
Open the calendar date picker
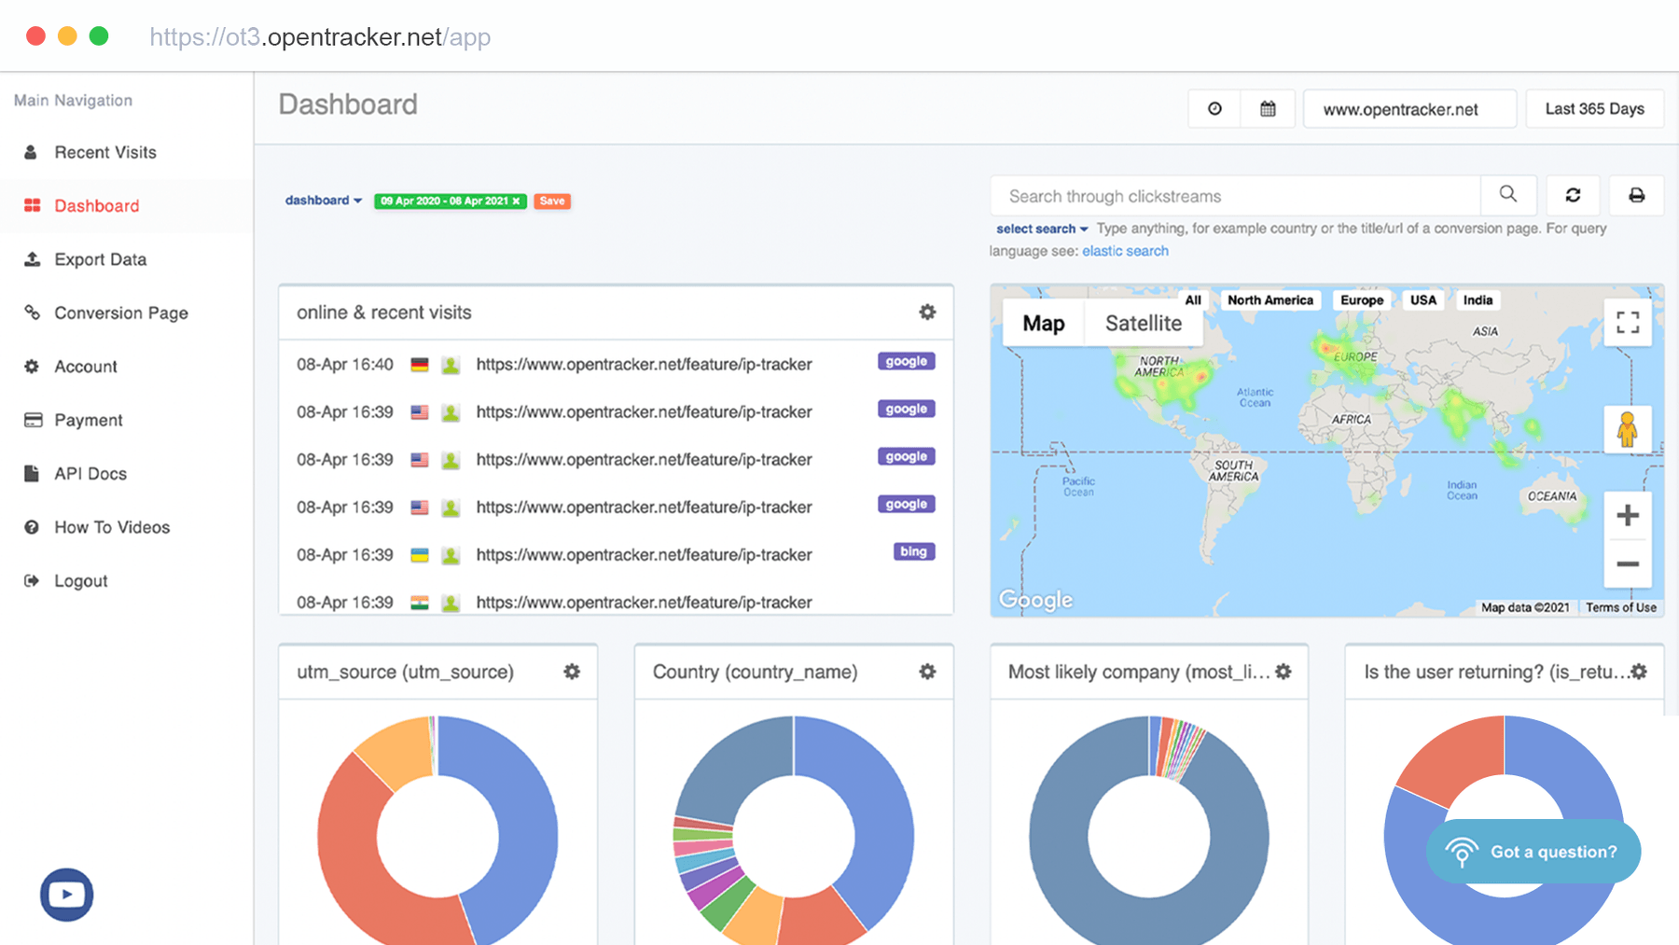1268,108
